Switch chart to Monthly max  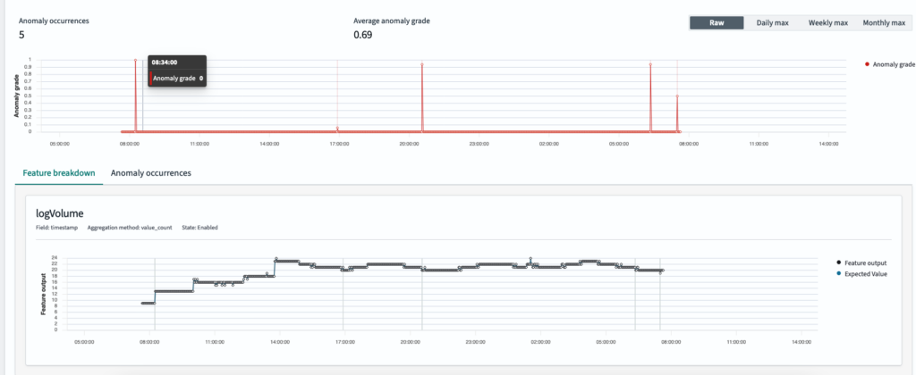pyautogui.click(x=883, y=22)
